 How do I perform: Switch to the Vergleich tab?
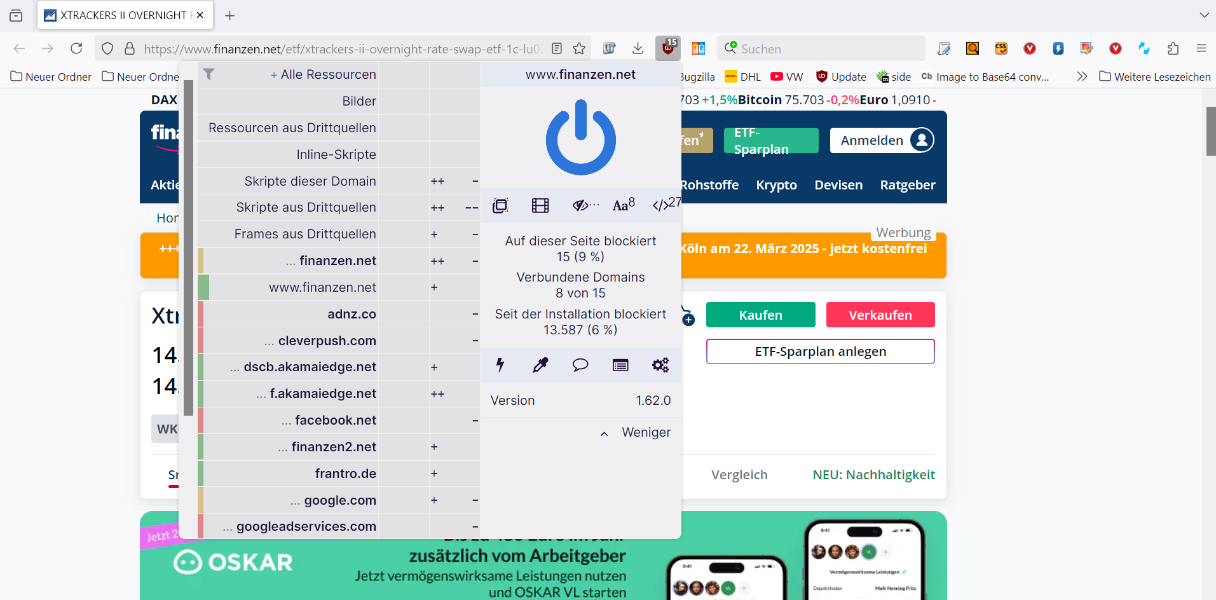point(739,475)
